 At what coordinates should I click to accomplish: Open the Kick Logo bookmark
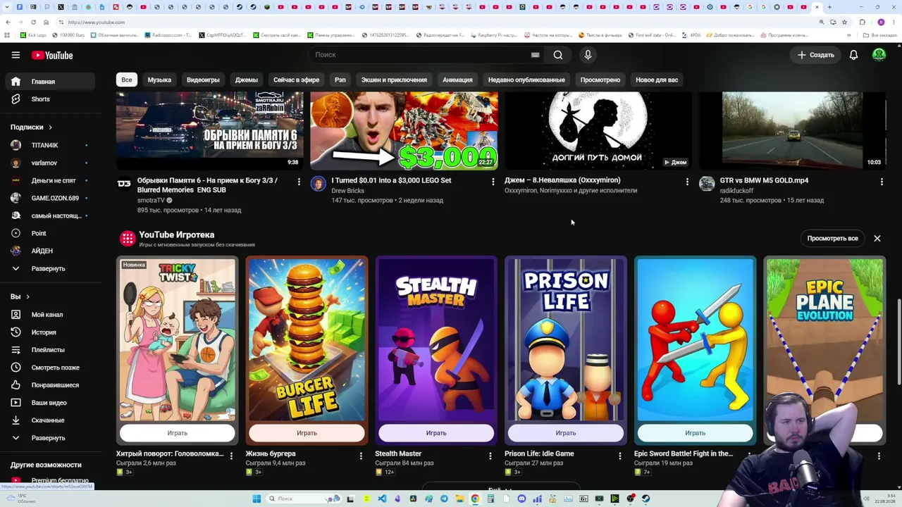[32, 35]
